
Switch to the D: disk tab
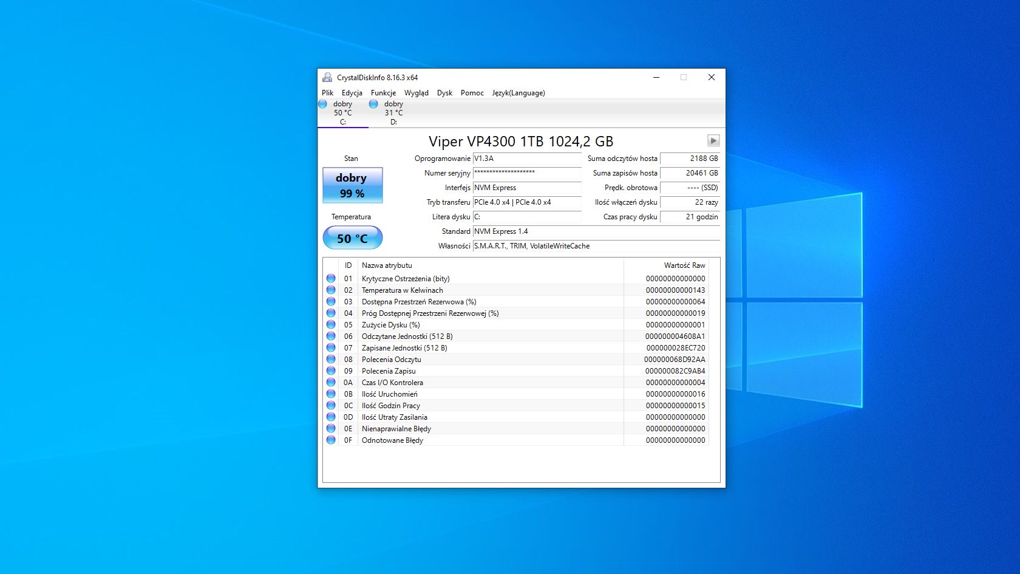(x=393, y=113)
